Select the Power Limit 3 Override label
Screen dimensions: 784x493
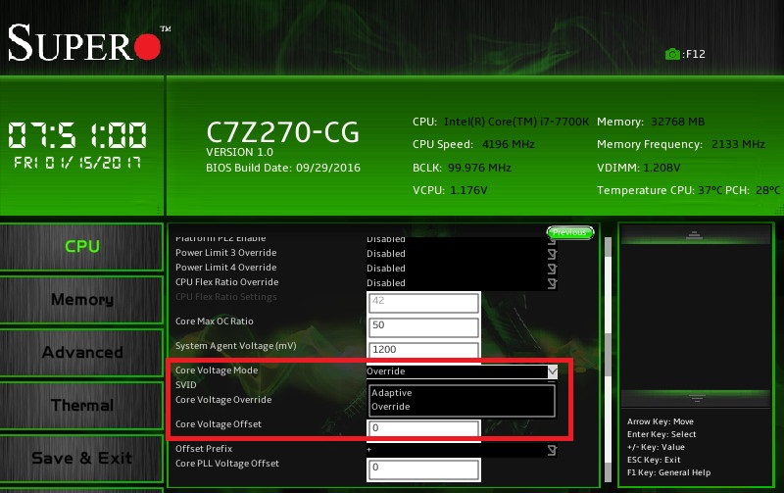click(x=226, y=253)
